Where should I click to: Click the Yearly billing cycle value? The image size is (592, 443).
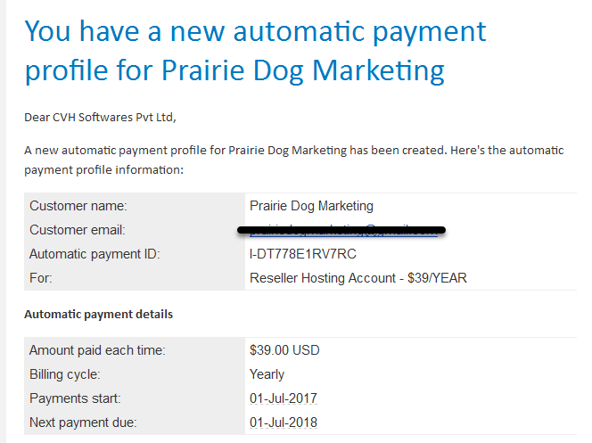(267, 374)
